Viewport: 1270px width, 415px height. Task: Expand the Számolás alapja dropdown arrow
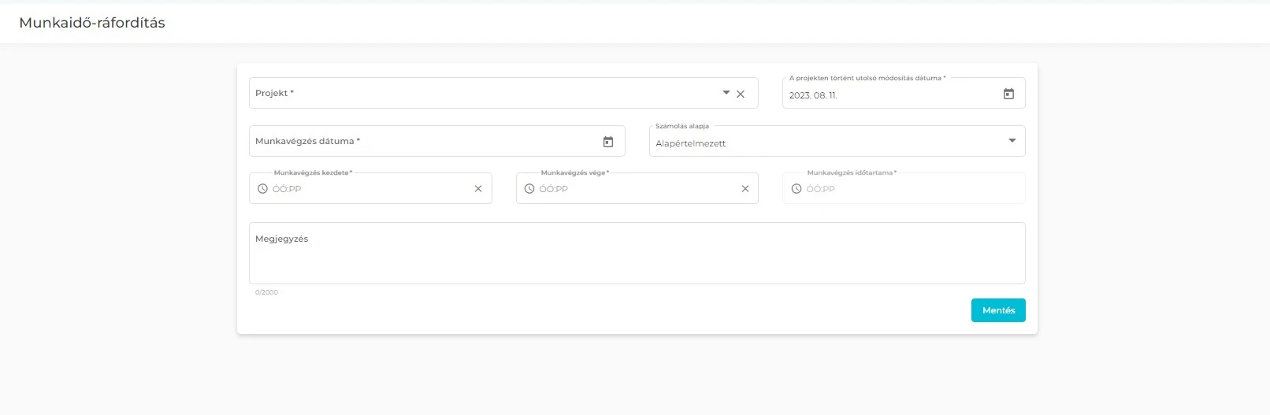tap(1012, 141)
